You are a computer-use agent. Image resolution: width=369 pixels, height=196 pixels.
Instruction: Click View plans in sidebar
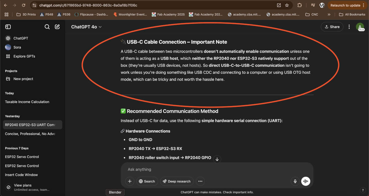33,187
